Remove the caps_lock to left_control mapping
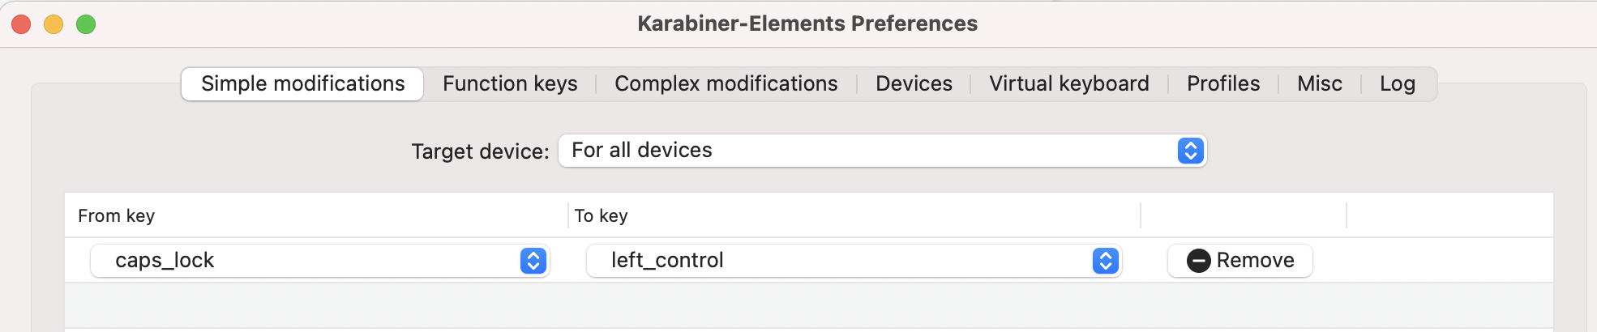The image size is (1597, 332). [1239, 261]
